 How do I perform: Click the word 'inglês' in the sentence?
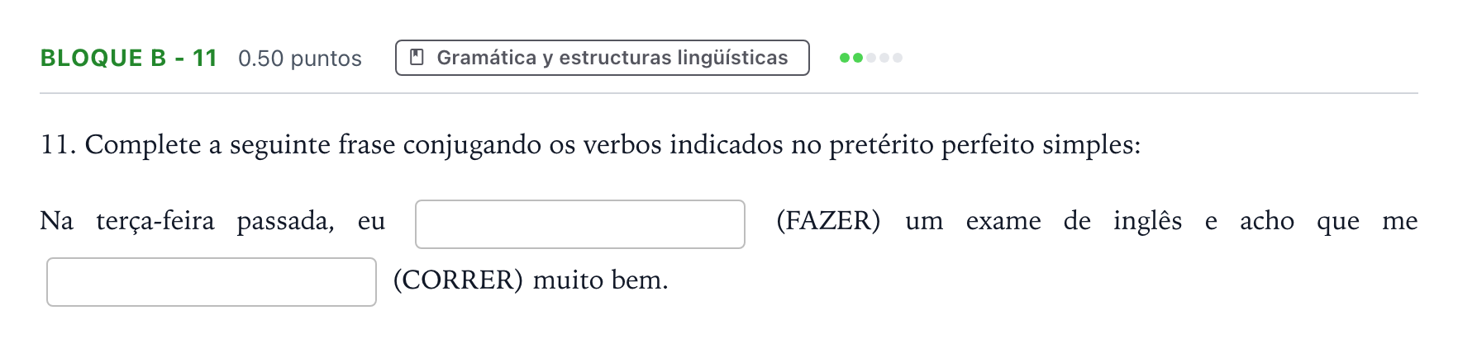(x=1147, y=221)
